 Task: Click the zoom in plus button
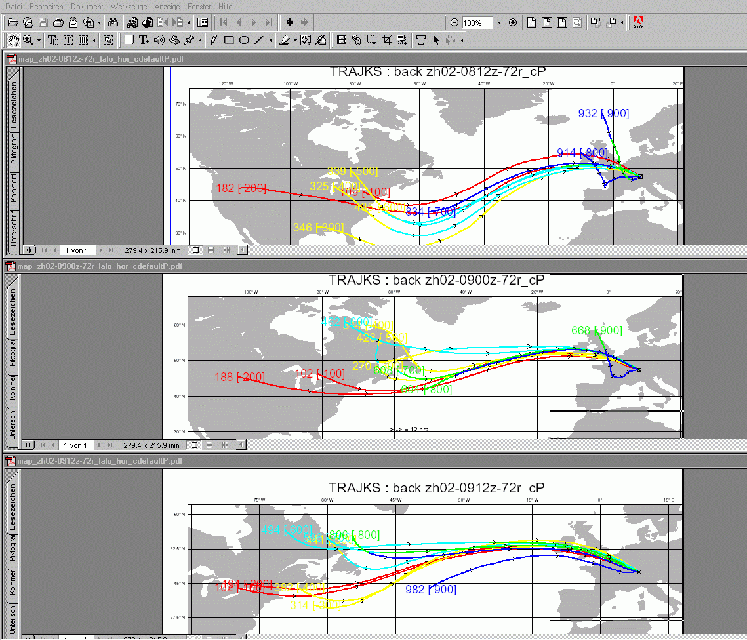click(x=513, y=22)
